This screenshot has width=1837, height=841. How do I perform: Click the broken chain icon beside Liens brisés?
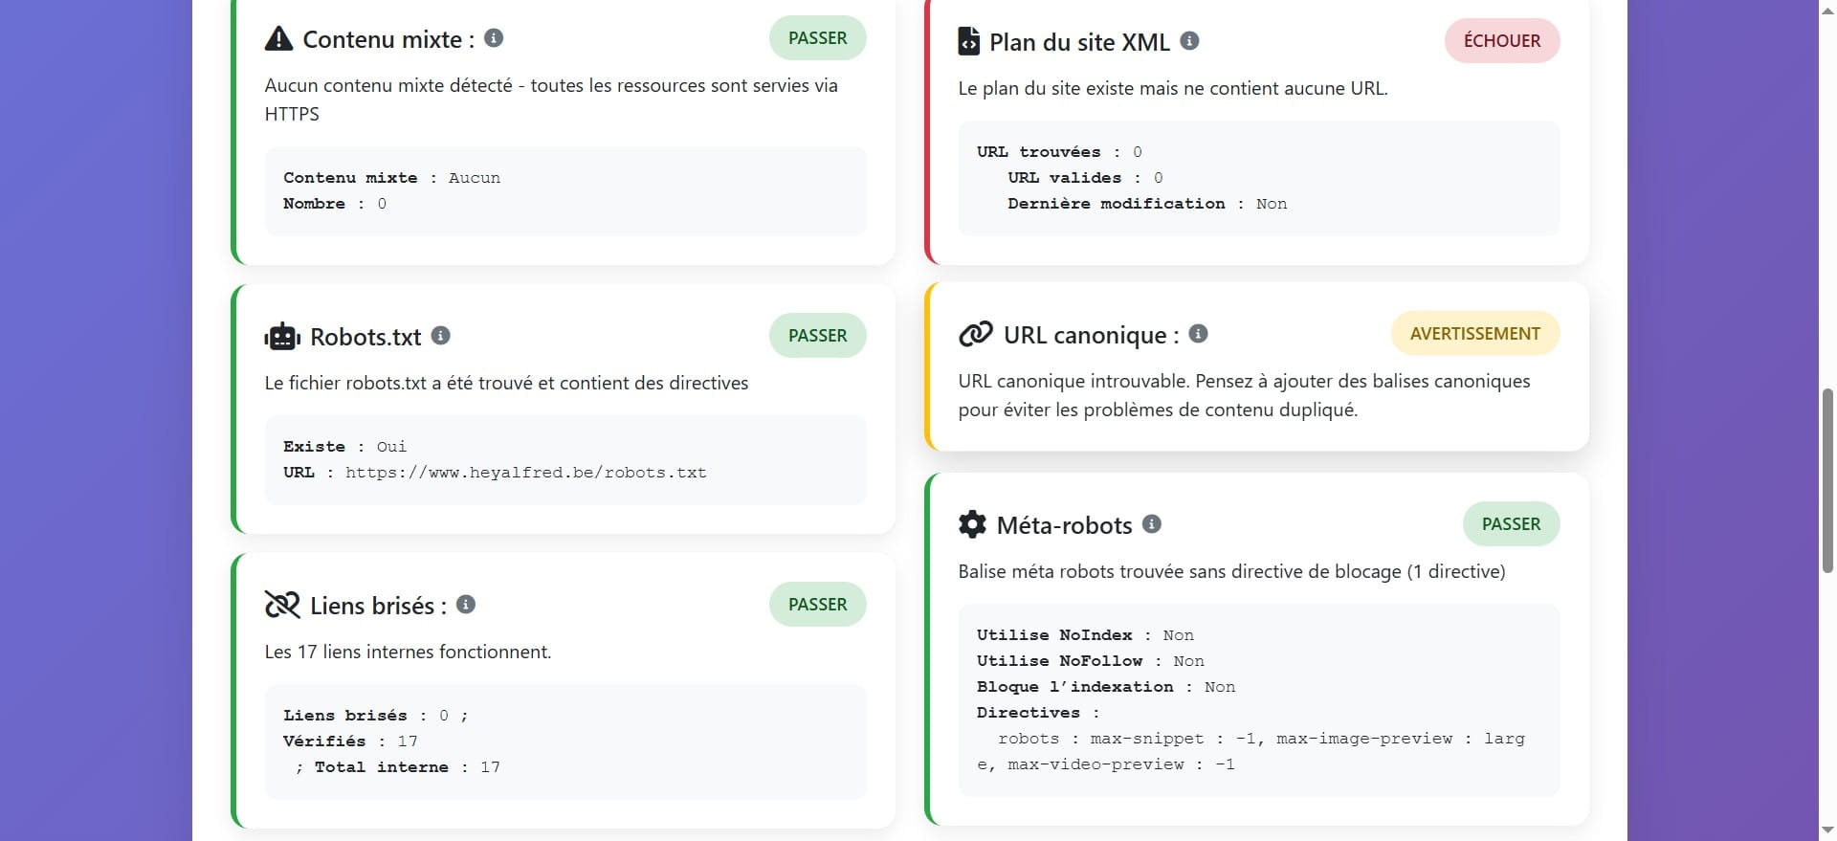[x=280, y=605]
